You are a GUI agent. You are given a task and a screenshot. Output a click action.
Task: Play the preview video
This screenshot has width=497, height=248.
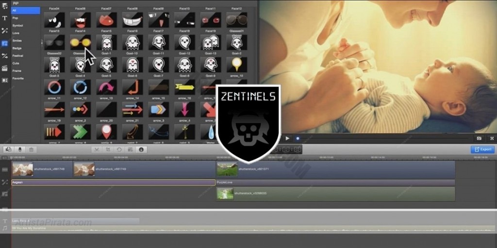[287, 138]
